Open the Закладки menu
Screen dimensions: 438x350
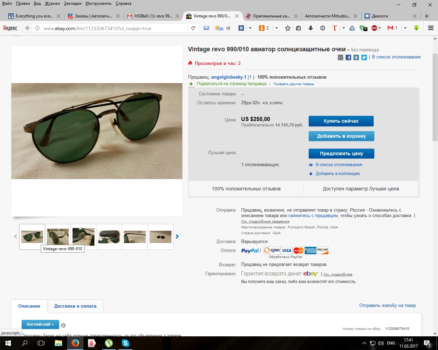(x=73, y=3)
